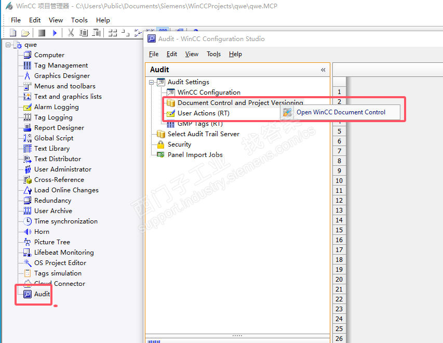Select row header 20 in grid
This screenshot has height=343, width=443.
point(339,280)
